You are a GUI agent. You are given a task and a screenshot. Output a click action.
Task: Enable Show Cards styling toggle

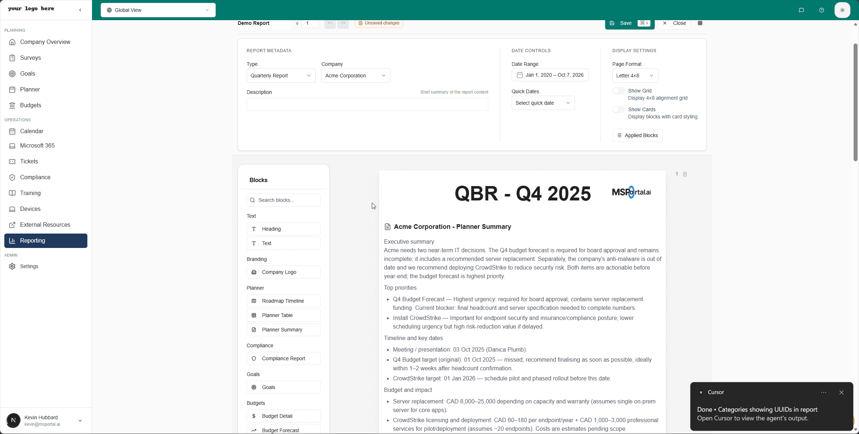(x=618, y=109)
